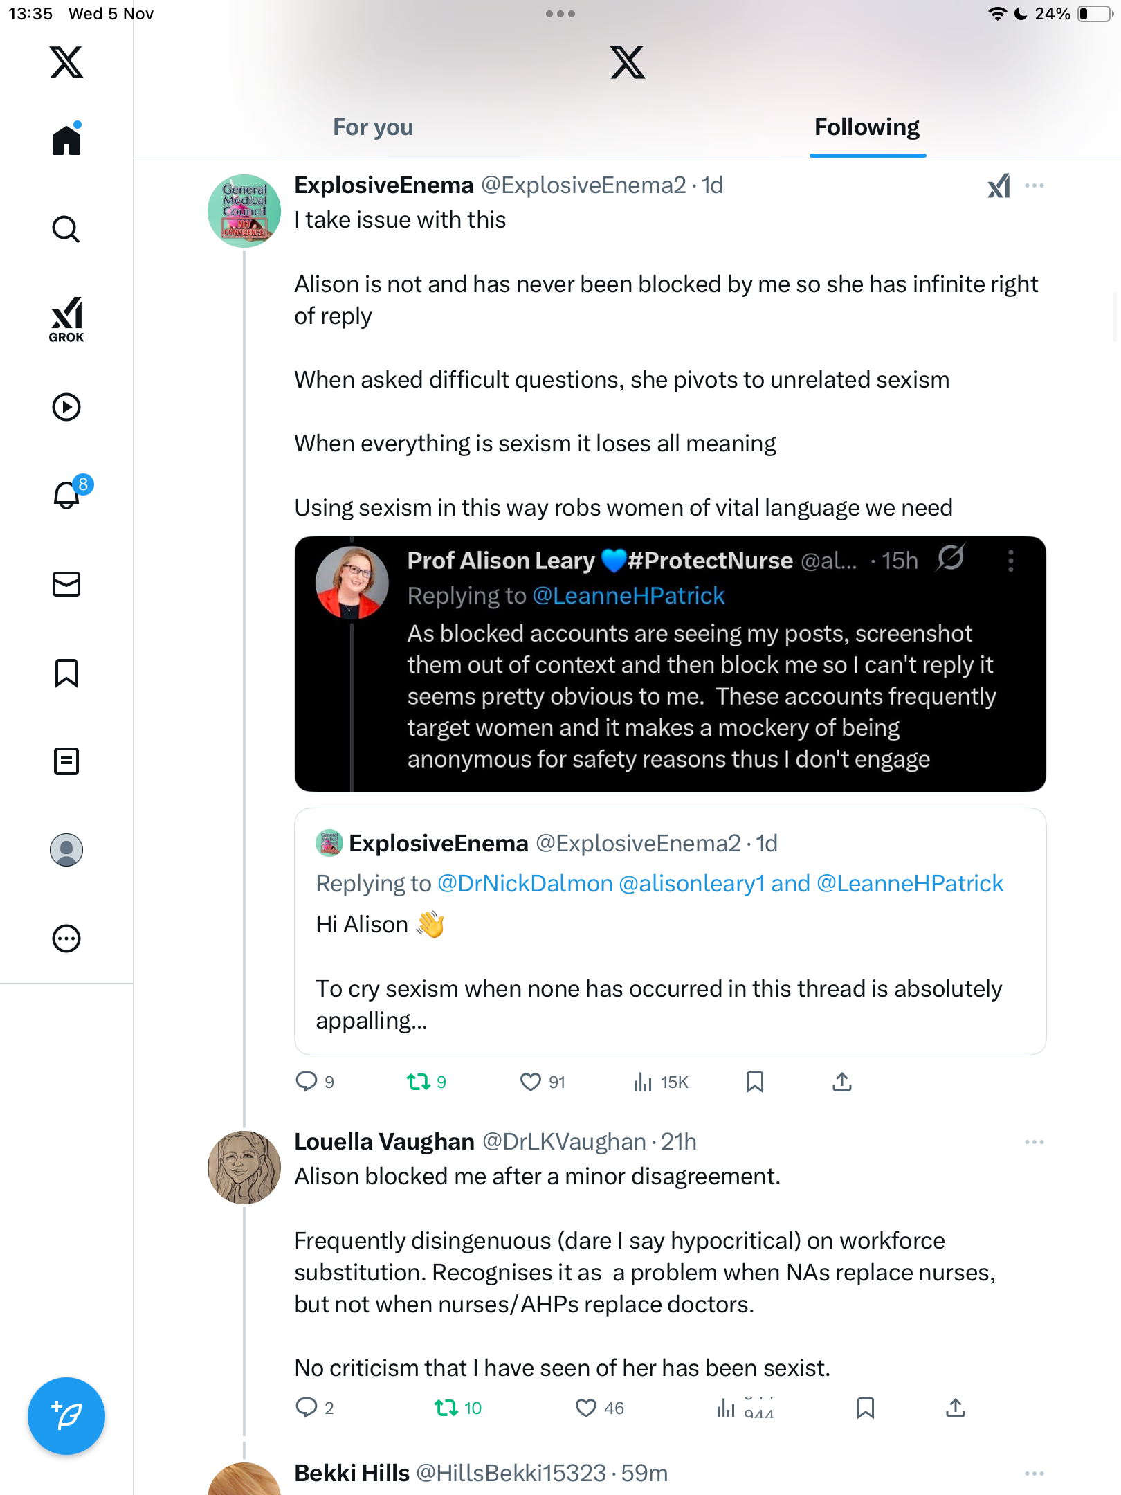Viewport: 1121px width, 1495px height.
Task: Select the Following tab
Action: pyautogui.click(x=867, y=127)
